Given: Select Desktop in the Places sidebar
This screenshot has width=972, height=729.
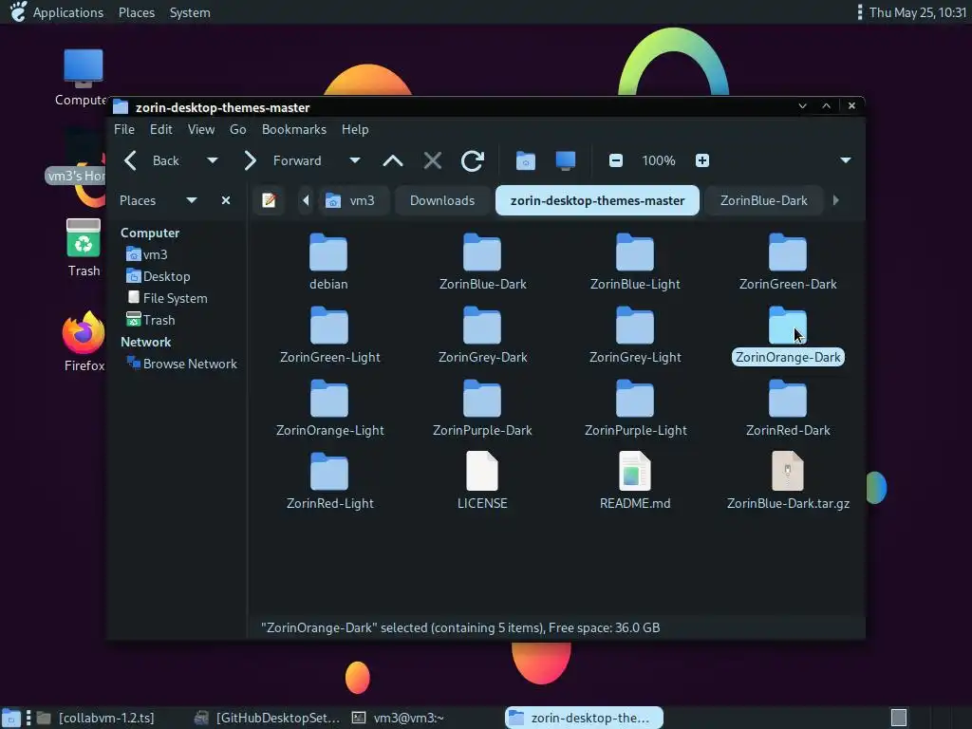Looking at the screenshot, I should [159, 276].
